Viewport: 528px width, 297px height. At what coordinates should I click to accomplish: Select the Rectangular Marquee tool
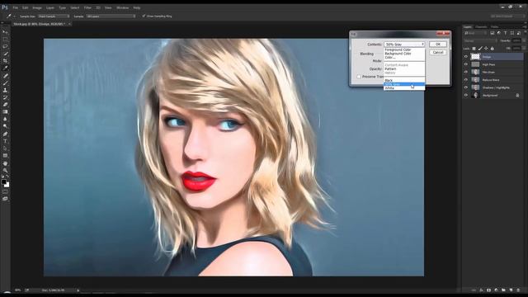[x=5, y=39]
